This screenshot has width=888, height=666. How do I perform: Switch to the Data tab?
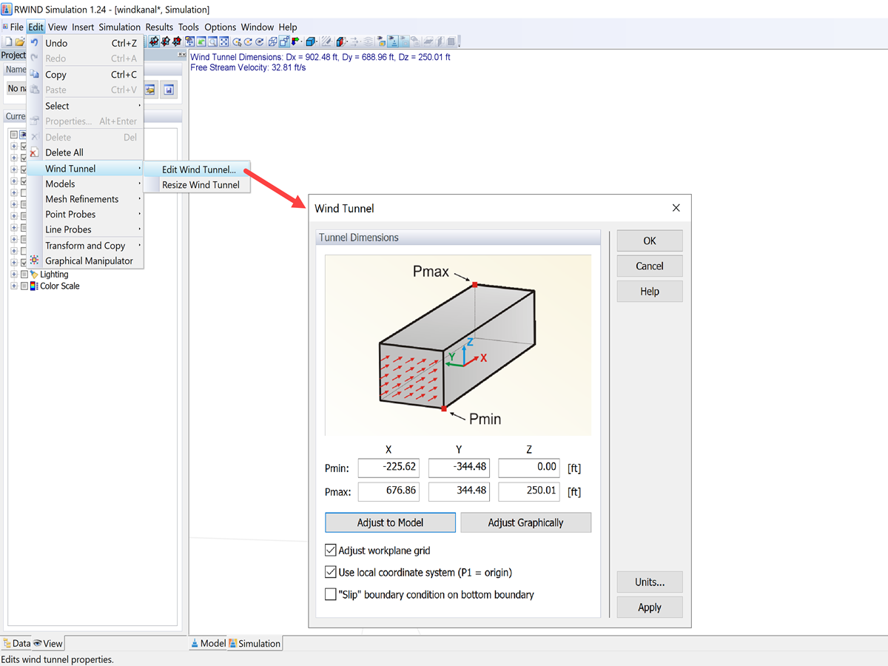[x=16, y=644]
